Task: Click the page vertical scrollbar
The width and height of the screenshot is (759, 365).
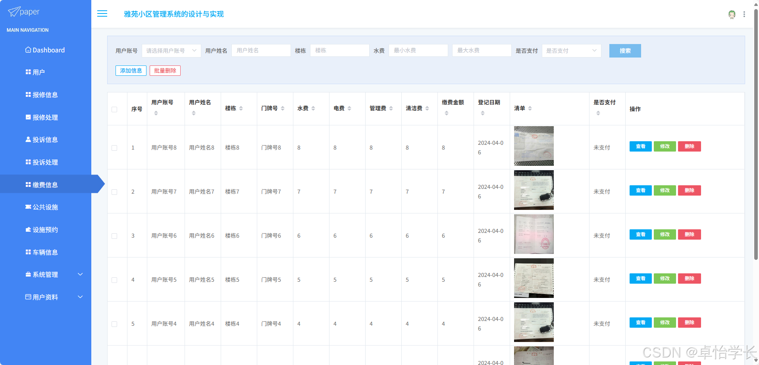Action: click(x=756, y=135)
